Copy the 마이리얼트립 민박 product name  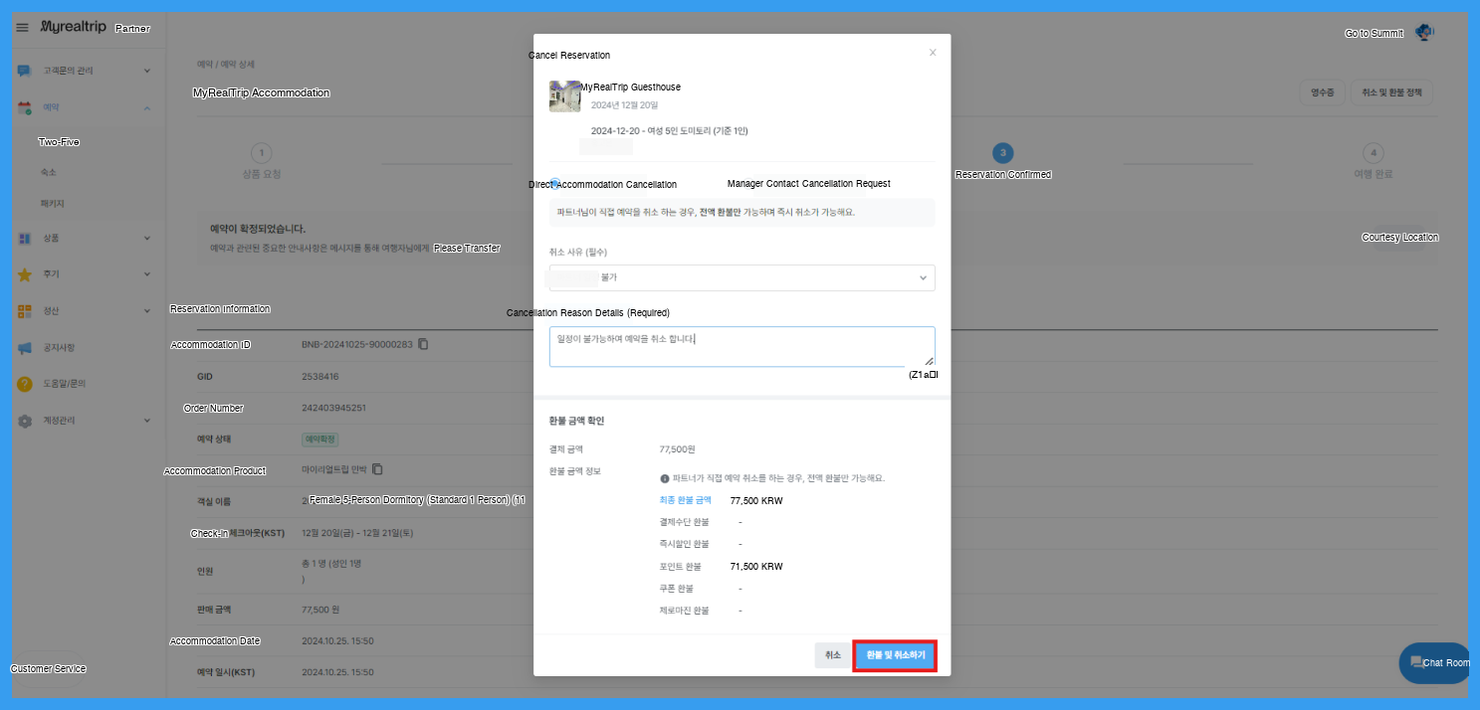pyautogui.click(x=377, y=469)
